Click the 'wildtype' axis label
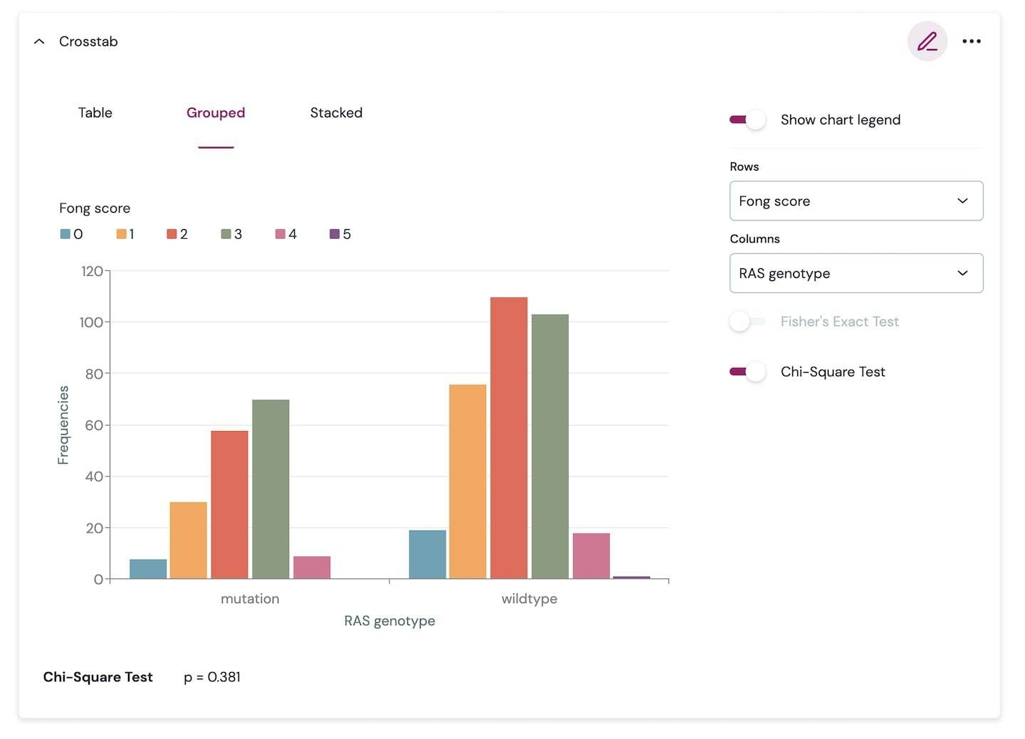Screen dimensions: 1025x739 coord(530,599)
